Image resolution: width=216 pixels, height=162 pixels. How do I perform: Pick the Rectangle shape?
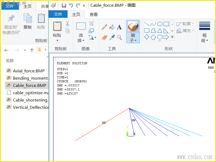[166, 24]
